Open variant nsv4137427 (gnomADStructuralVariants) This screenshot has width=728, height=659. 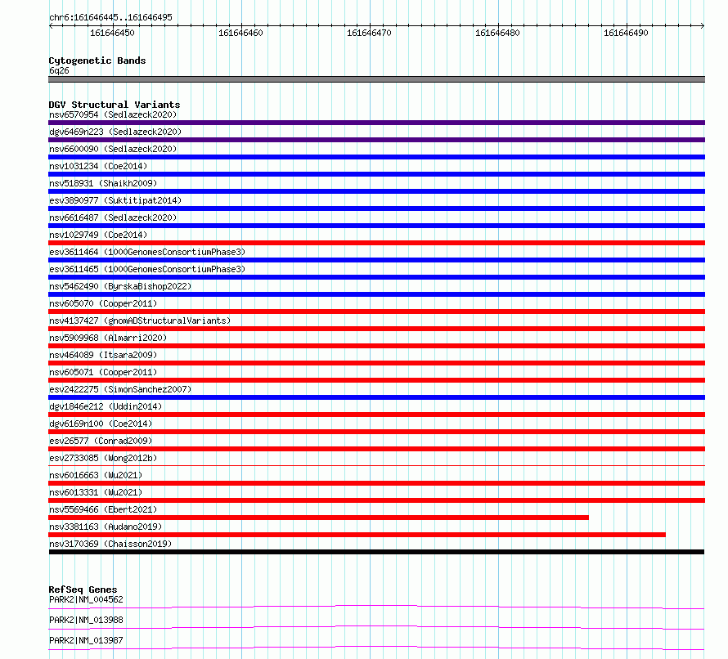point(140,321)
